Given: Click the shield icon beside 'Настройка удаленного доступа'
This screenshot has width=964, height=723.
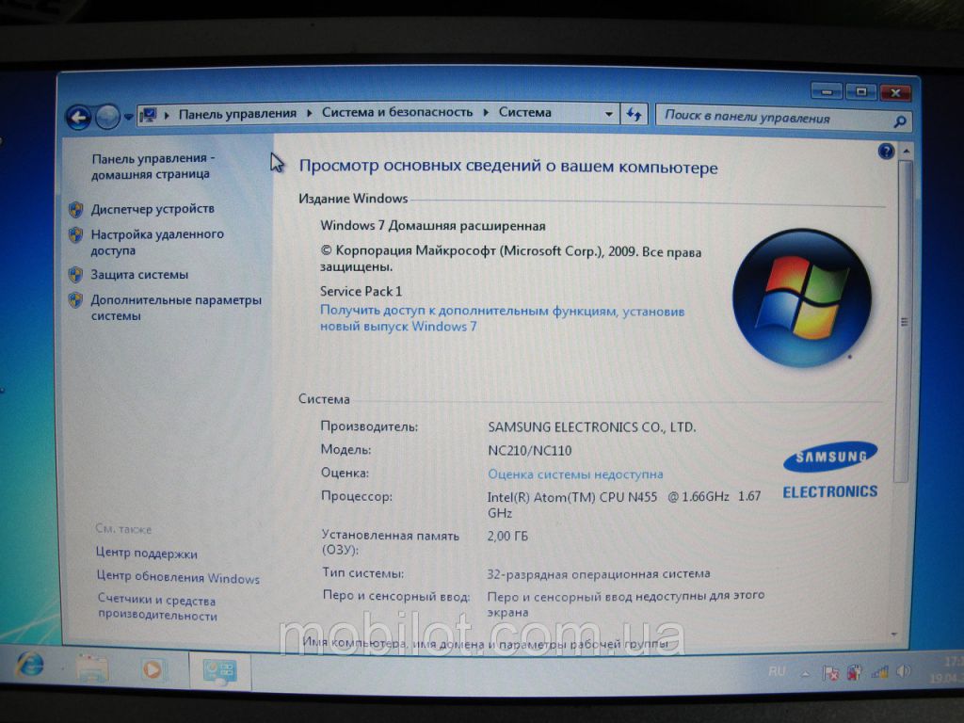Looking at the screenshot, I should [x=75, y=234].
